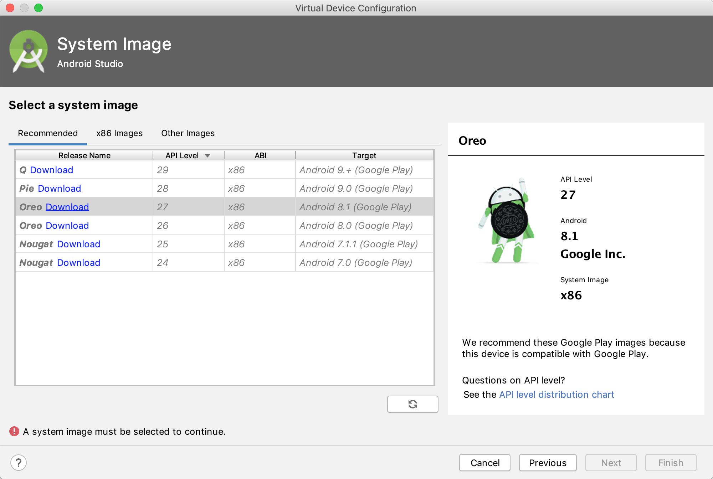Screen dimensions: 713x479
Task: Click the Pie release name label
Action: tap(27, 189)
